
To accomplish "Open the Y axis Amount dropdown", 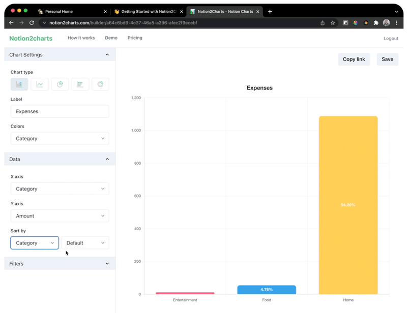I will pos(60,216).
